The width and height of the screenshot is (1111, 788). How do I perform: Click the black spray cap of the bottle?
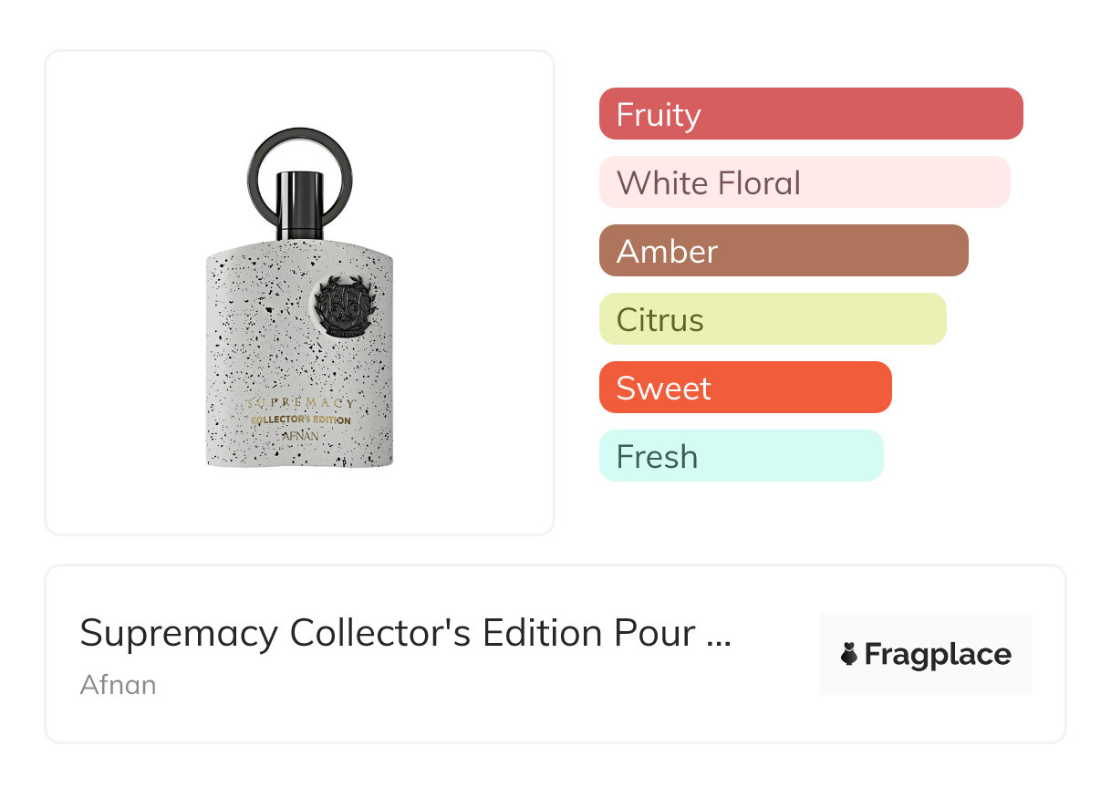click(300, 203)
